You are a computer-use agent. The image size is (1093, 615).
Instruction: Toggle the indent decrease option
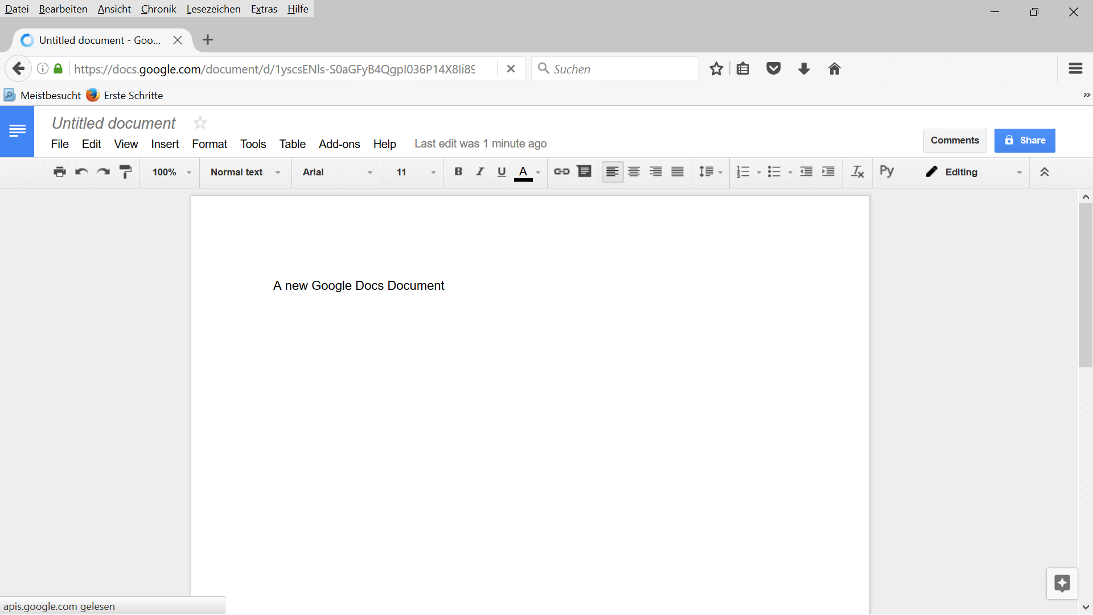(806, 172)
